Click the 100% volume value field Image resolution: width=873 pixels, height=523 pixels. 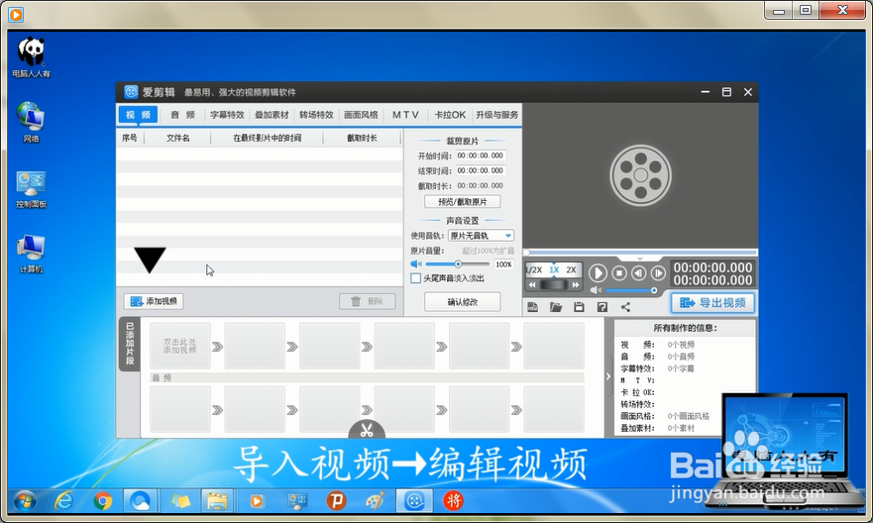tap(503, 264)
